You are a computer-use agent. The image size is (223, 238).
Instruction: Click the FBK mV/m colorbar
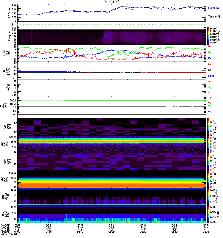[208, 197]
